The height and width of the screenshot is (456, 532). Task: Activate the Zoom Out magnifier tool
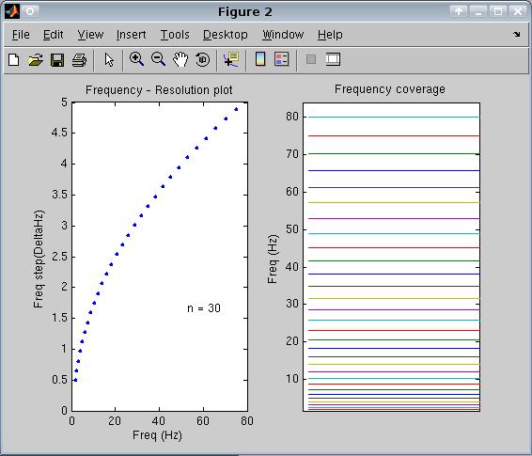click(159, 59)
